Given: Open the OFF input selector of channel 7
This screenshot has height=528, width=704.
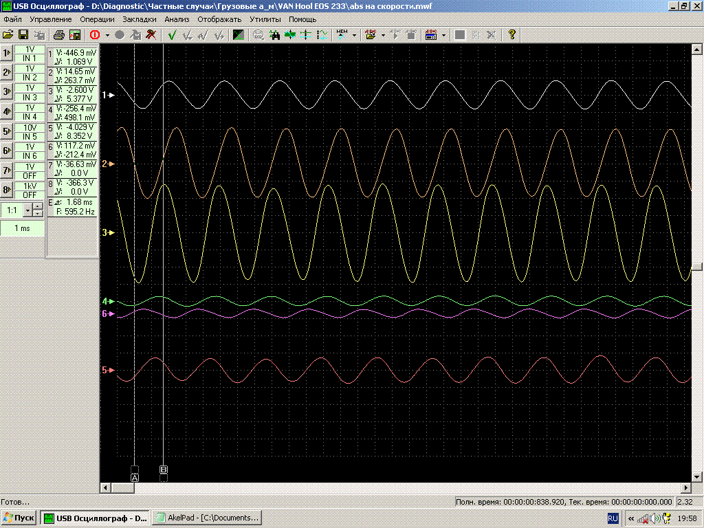Looking at the screenshot, I should [x=30, y=175].
